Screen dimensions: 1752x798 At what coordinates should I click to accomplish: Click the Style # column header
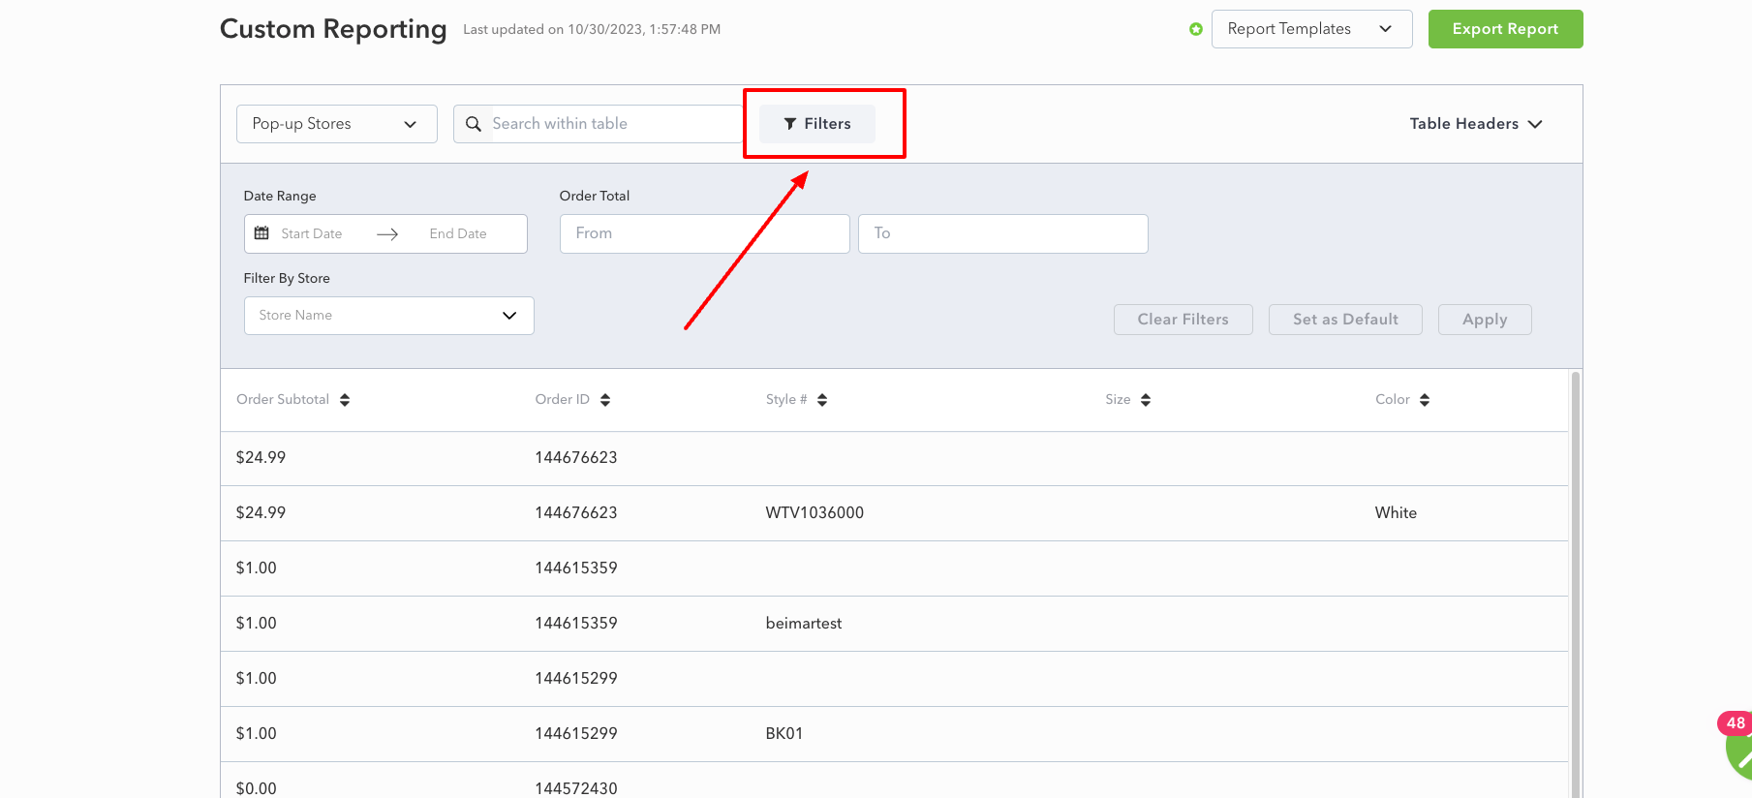[x=786, y=400]
